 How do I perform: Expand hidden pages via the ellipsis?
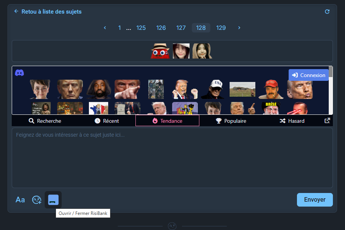coord(129,28)
